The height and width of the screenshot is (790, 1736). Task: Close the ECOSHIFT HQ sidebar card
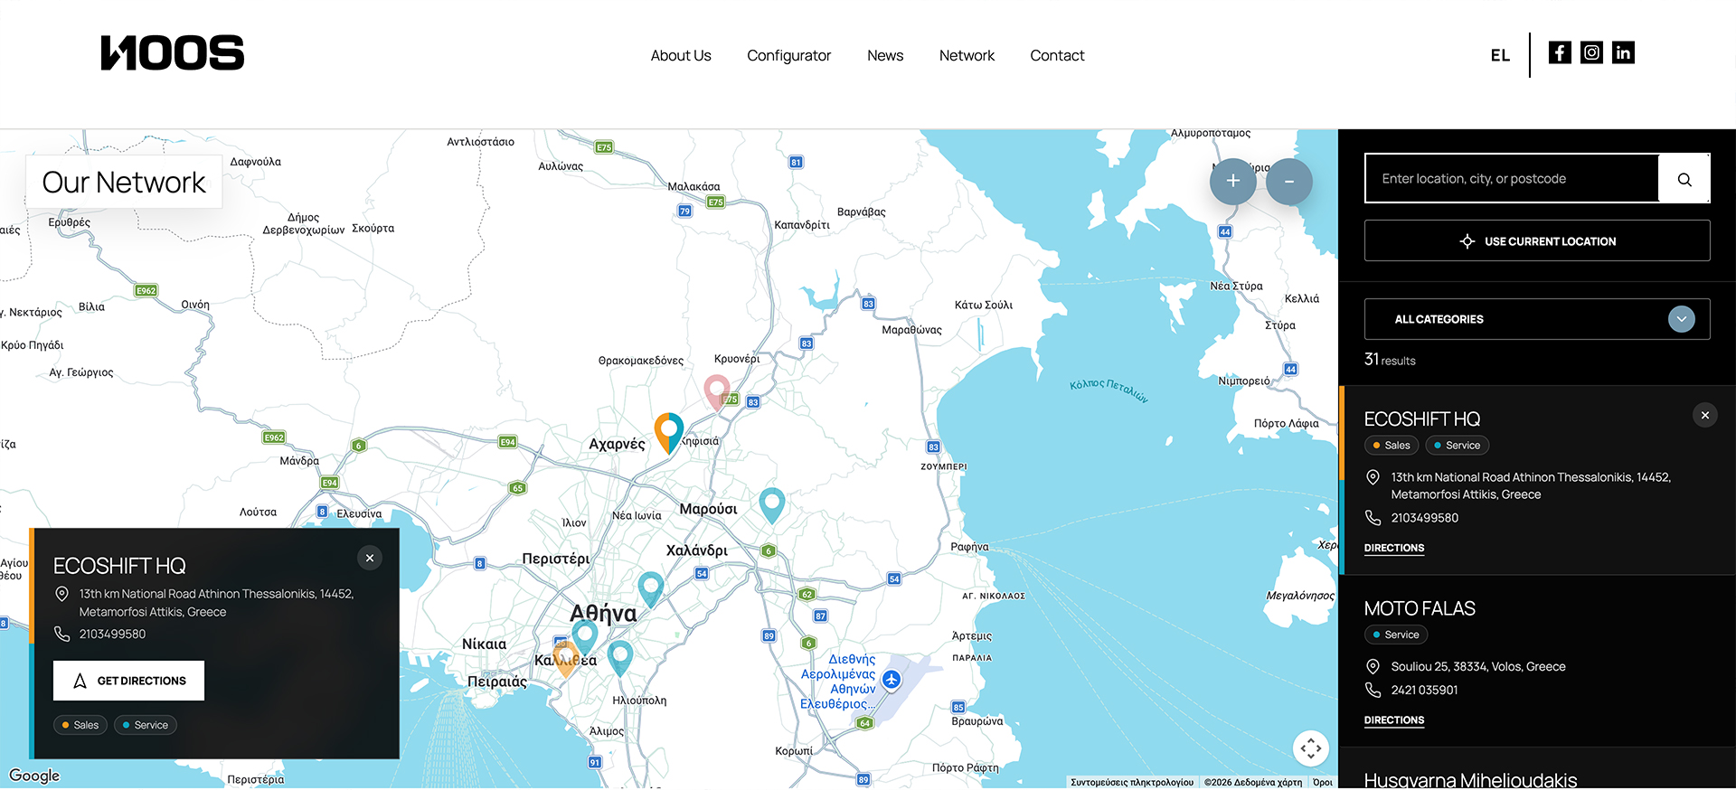(x=1705, y=415)
